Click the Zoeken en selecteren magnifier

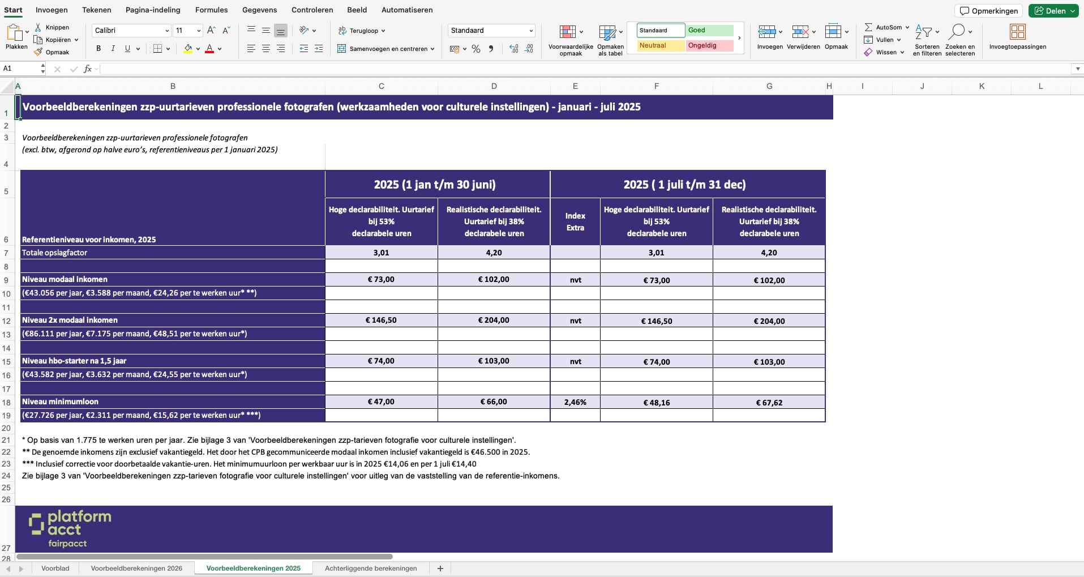click(957, 32)
